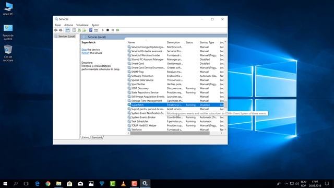The image size is (334, 188).
Task: Select the SSDP Discovery service row
Action: [175, 88]
